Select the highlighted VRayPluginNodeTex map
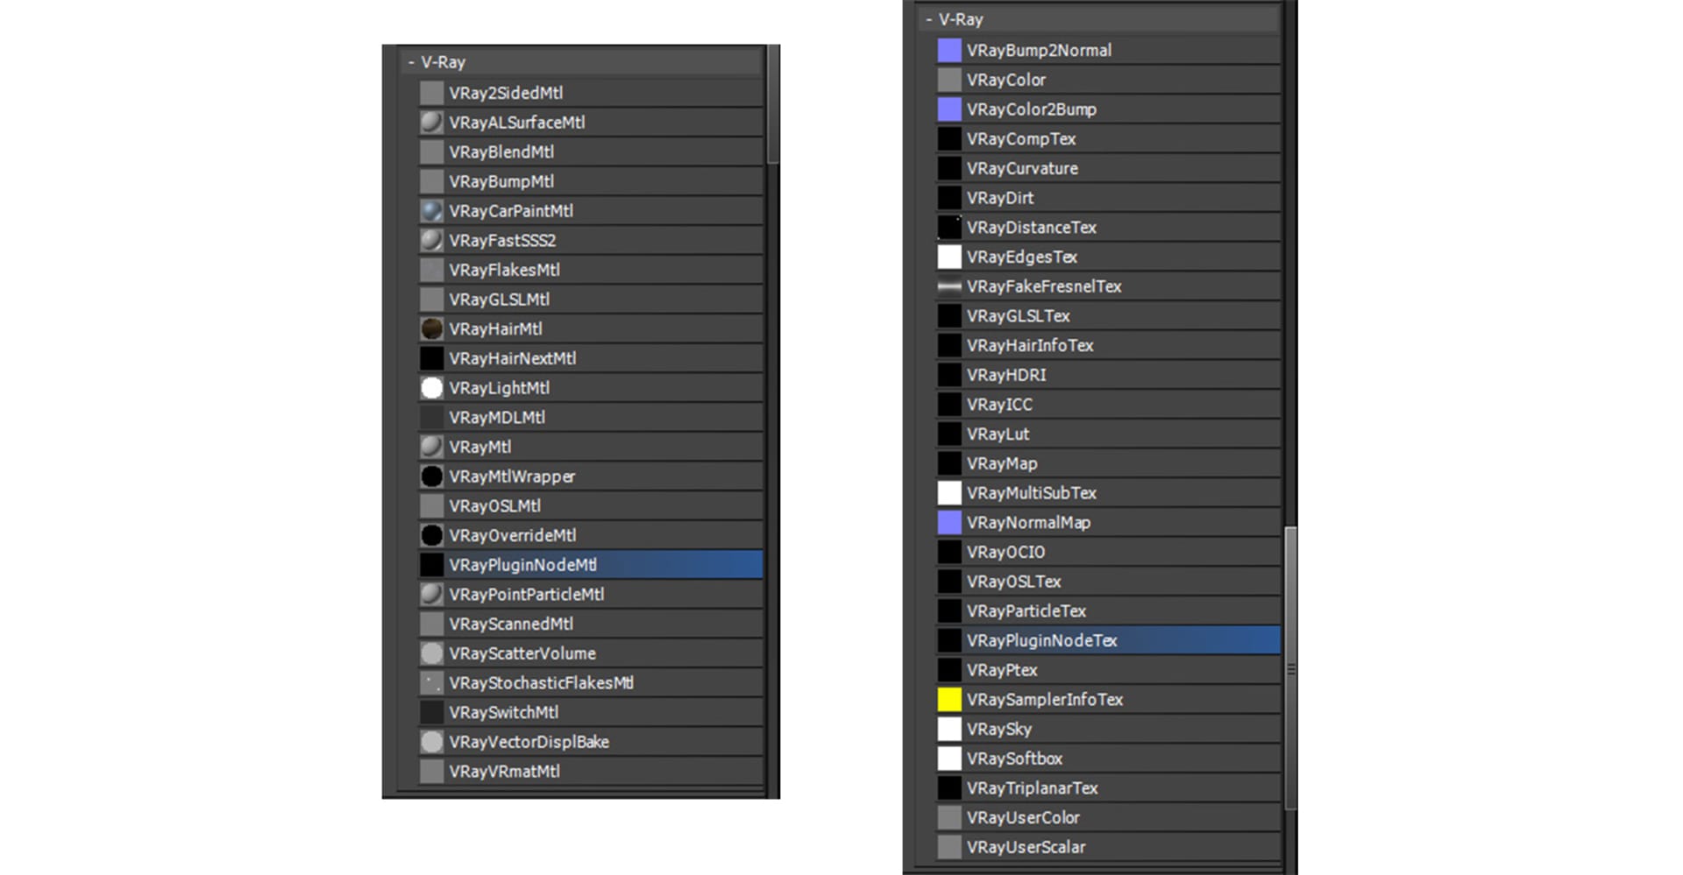 pos(1109,640)
